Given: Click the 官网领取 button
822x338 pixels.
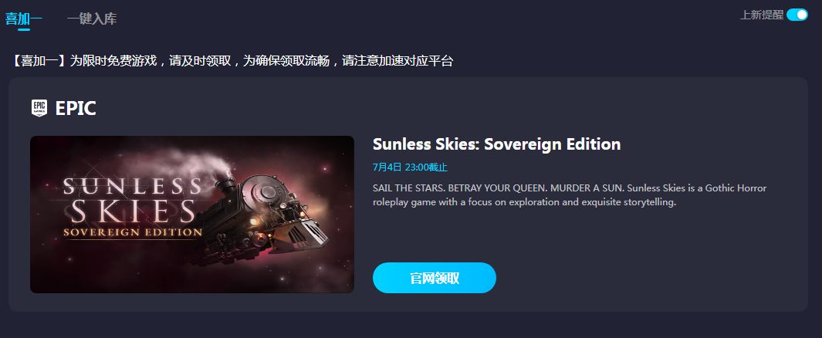Looking at the screenshot, I should pos(434,278).
